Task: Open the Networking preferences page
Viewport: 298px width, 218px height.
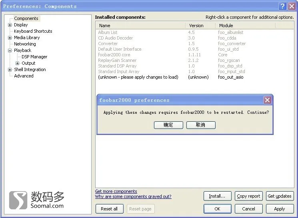Action: pos(25,44)
